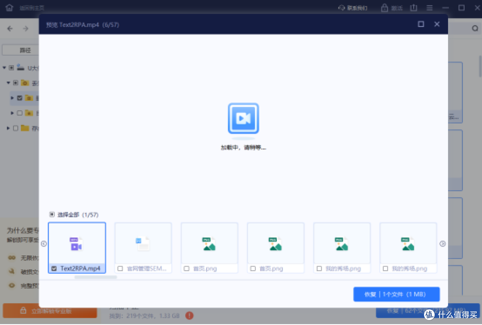Click the home icon in the title bar
The image size is (482, 325).
tap(9, 8)
